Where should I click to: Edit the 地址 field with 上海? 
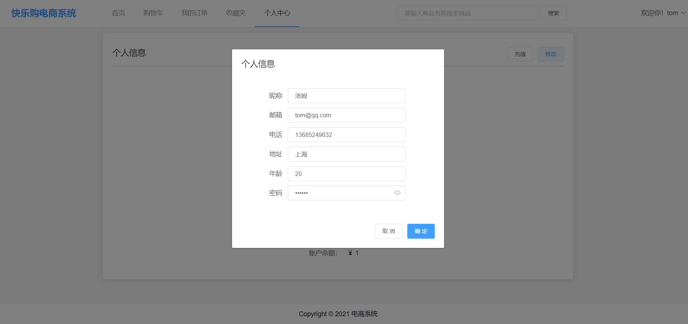point(346,154)
